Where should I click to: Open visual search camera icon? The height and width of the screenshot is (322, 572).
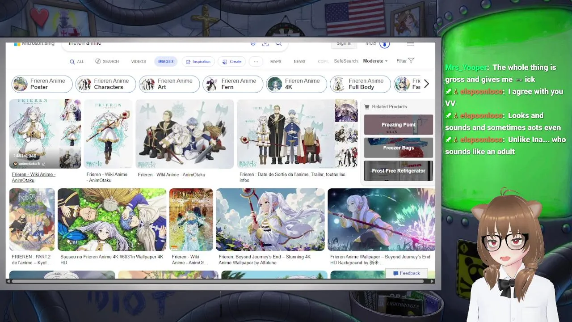click(x=265, y=44)
